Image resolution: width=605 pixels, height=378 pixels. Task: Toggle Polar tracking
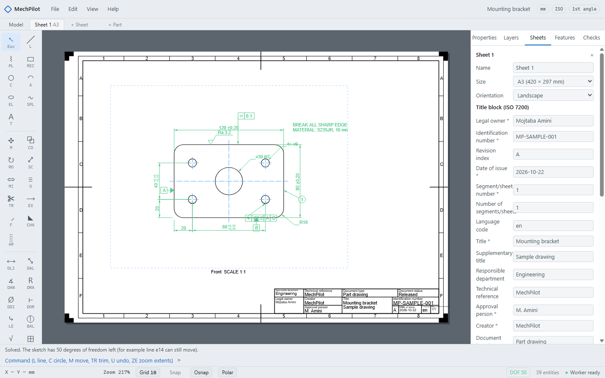228,373
